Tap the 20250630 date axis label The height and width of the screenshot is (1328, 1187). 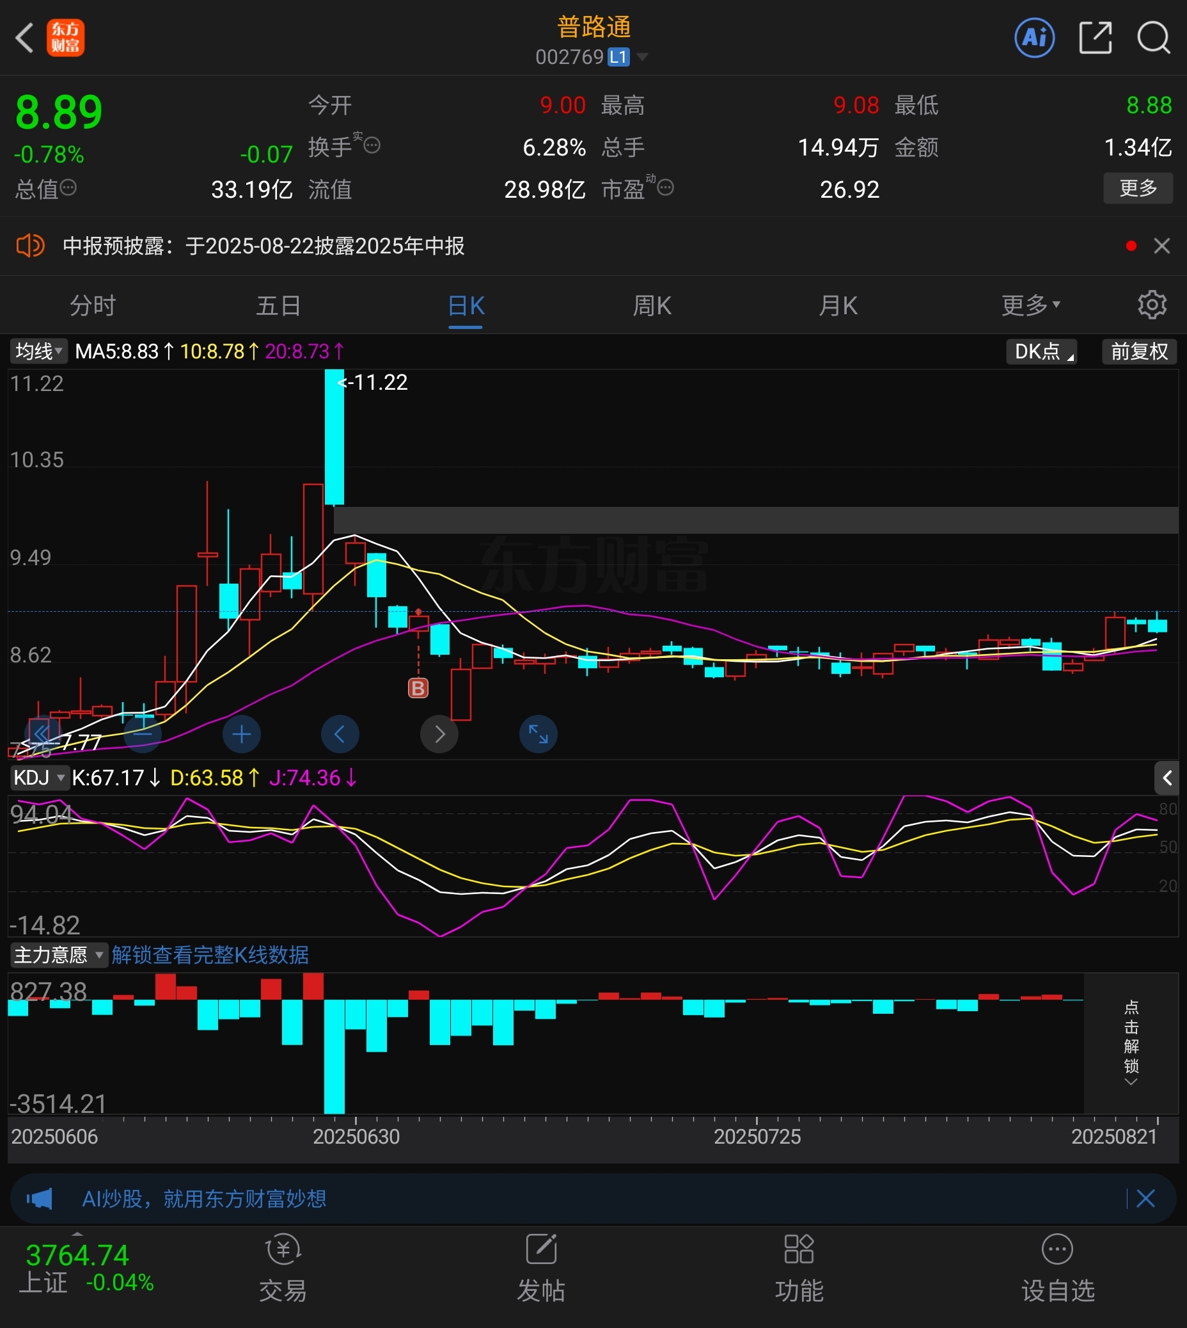pyautogui.click(x=356, y=1137)
